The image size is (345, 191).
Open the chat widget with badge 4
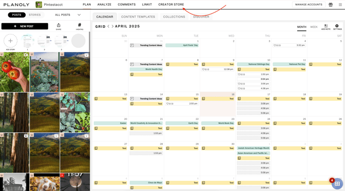point(337,183)
